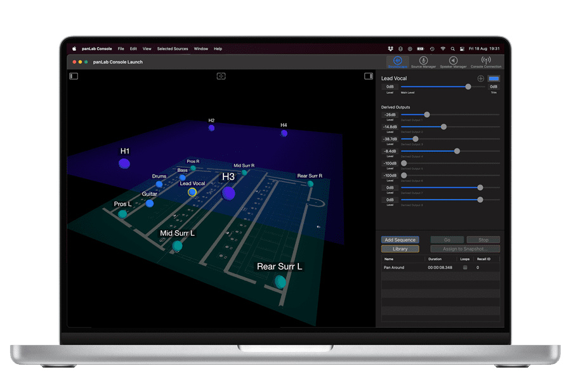
Task: Open the Apple menu
Action: [x=74, y=48]
